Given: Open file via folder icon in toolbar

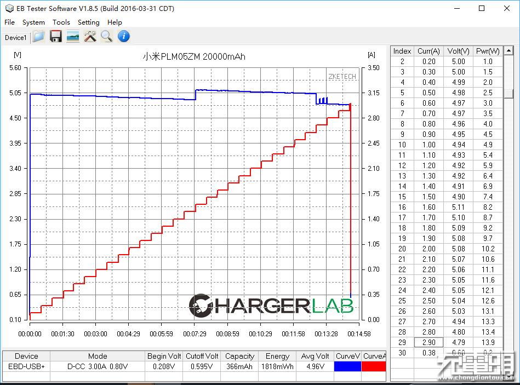Looking at the screenshot, I should (x=39, y=37).
